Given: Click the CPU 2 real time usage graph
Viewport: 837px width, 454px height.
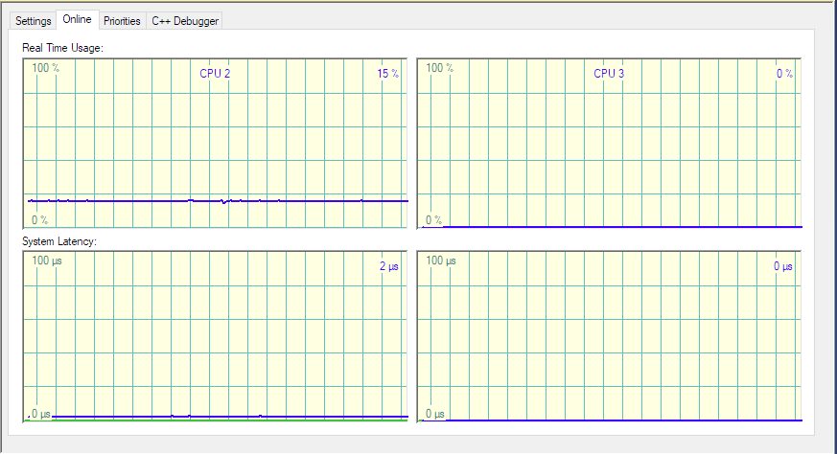Looking at the screenshot, I should point(215,144).
